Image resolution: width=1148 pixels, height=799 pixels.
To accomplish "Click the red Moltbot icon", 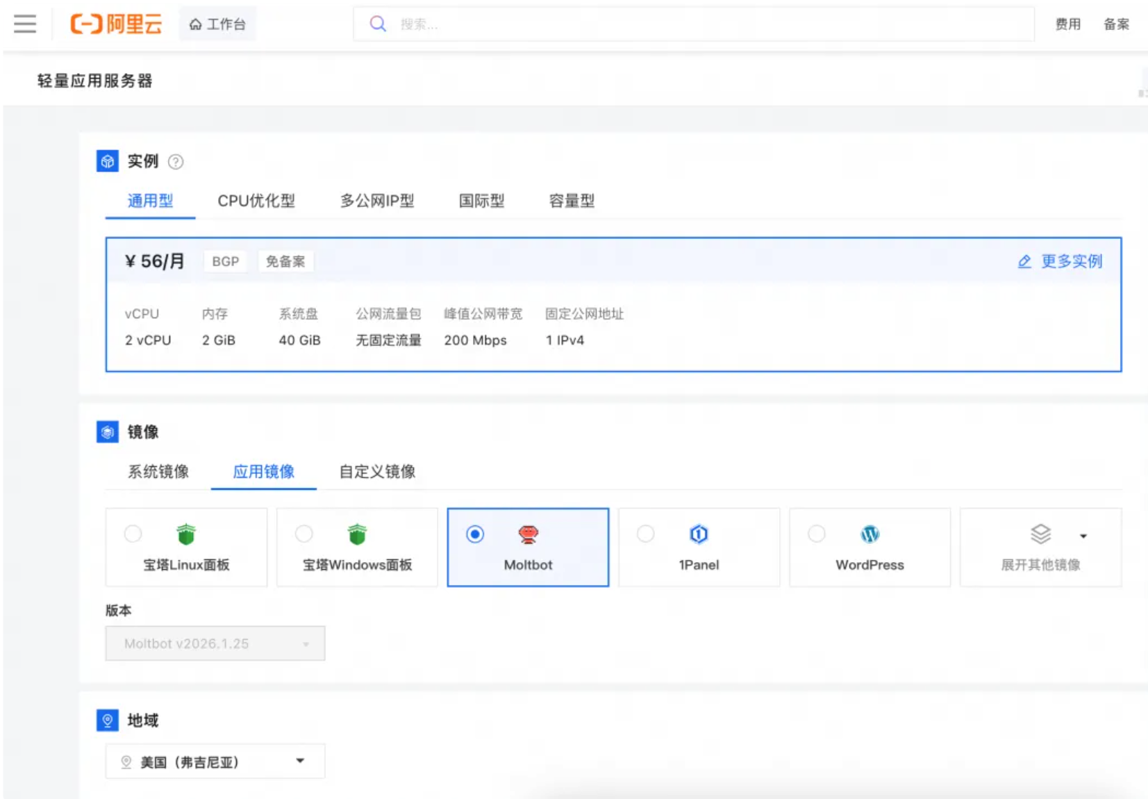I will pos(529,534).
